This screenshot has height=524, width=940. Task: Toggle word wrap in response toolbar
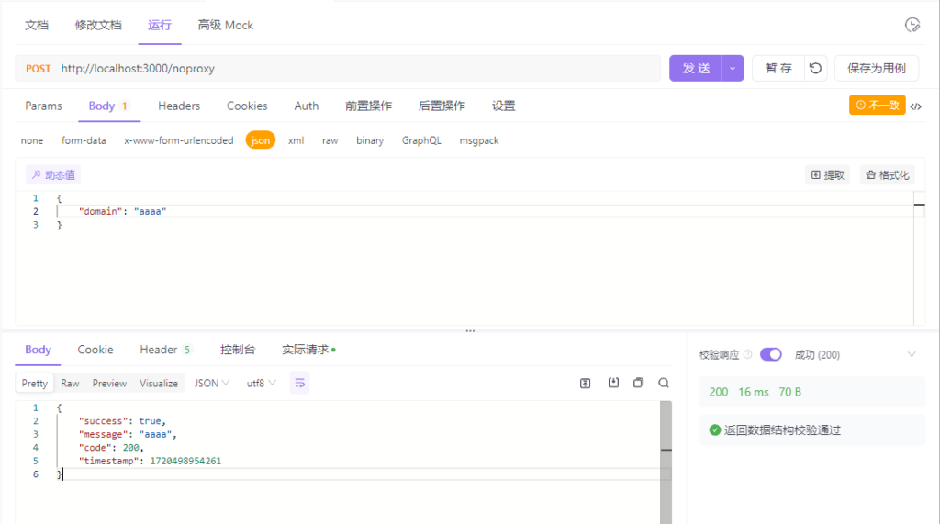tap(299, 384)
